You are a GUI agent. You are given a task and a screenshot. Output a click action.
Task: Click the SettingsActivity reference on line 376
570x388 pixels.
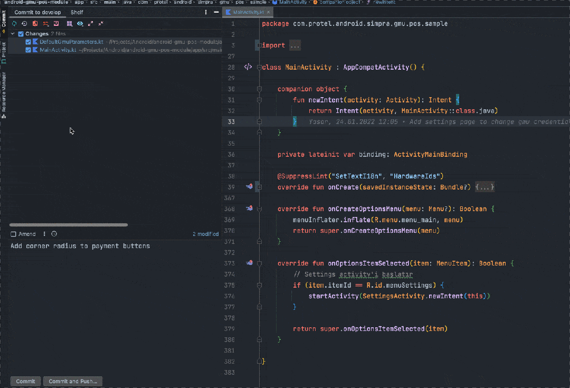(x=393, y=296)
